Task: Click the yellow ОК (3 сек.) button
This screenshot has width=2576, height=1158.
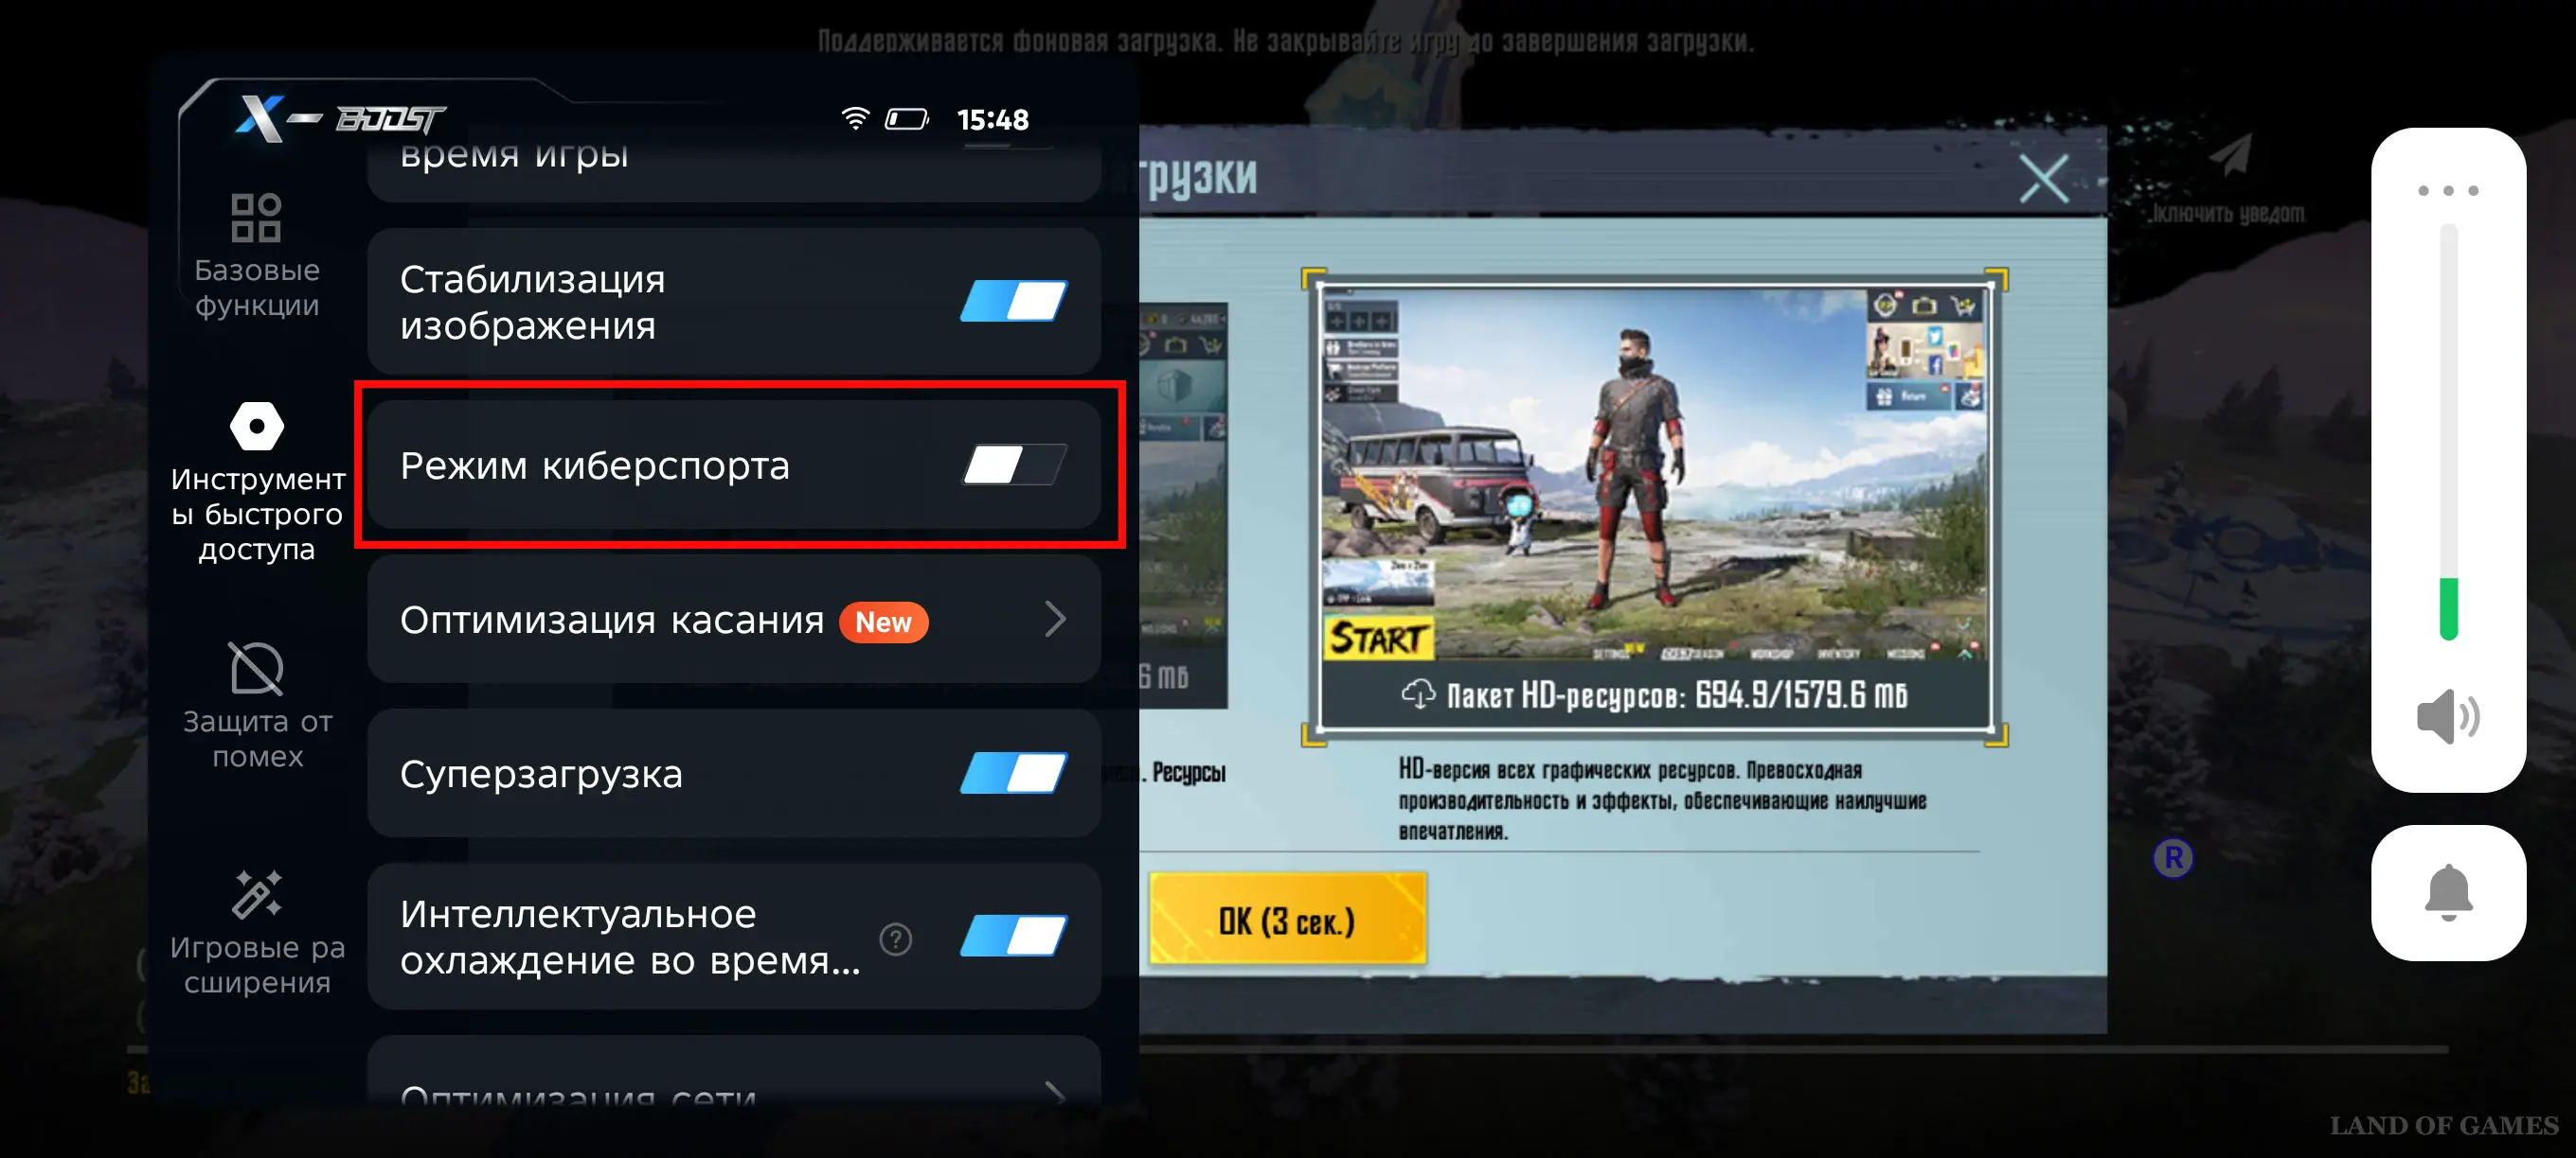Action: pyautogui.click(x=1288, y=920)
